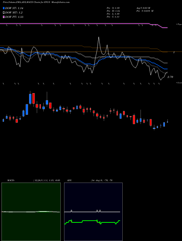
Task: Click the magenta DOW PT legend swatch
Action: click(x=4, y=17)
